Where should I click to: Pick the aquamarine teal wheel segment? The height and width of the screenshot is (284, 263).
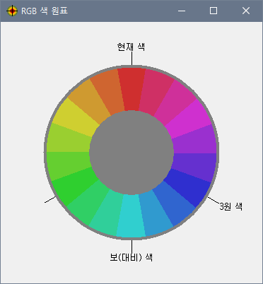coord(108,213)
